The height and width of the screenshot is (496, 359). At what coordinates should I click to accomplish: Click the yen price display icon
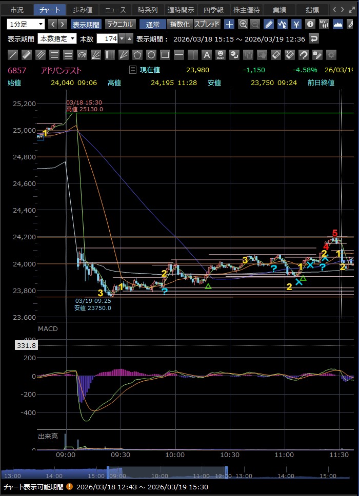tap(296, 24)
